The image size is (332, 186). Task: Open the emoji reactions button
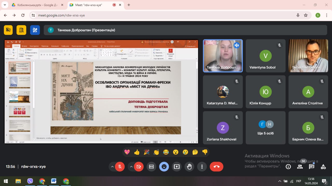pos(164,167)
